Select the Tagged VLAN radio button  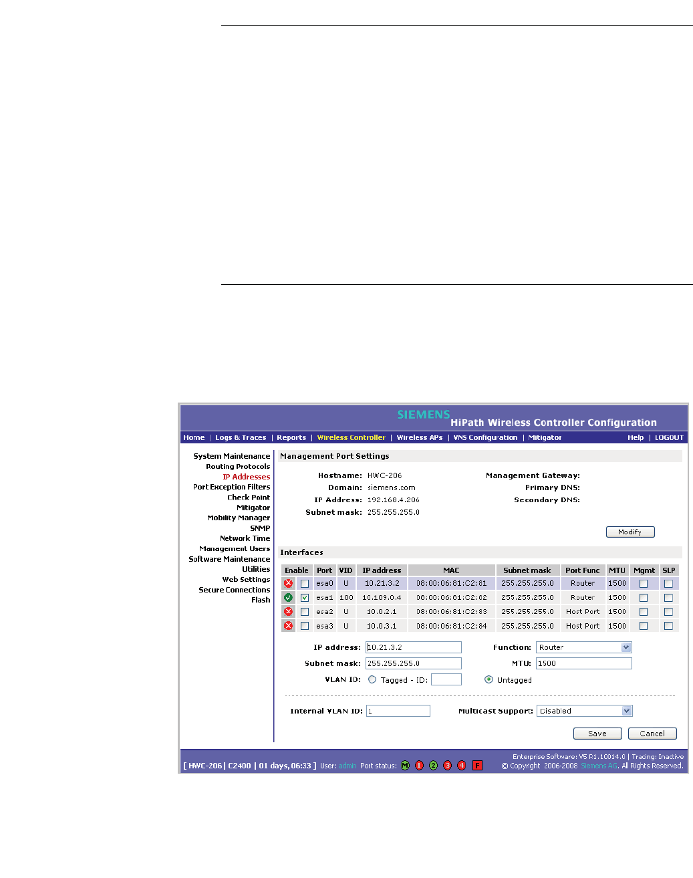click(x=372, y=679)
